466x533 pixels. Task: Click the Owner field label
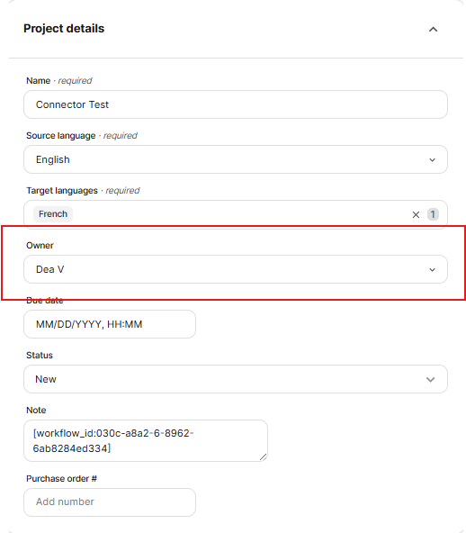click(40, 246)
